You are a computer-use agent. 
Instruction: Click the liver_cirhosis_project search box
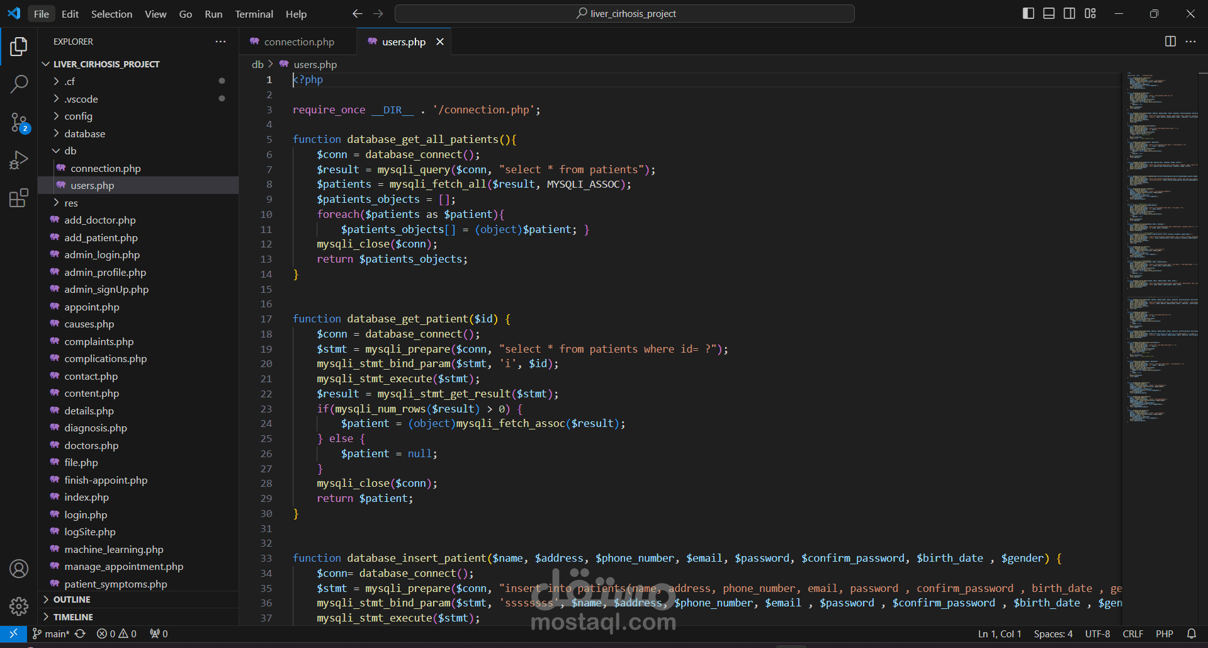click(x=624, y=14)
